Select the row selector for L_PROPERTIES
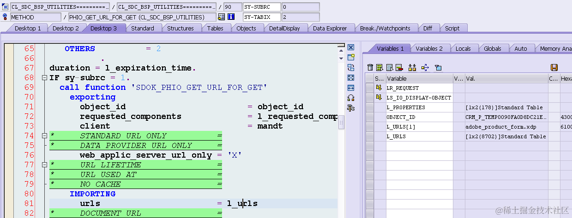The height and width of the screenshot is (218, 572). [369, 107]
